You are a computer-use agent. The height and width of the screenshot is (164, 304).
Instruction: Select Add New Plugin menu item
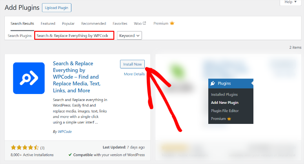point(225,103)
